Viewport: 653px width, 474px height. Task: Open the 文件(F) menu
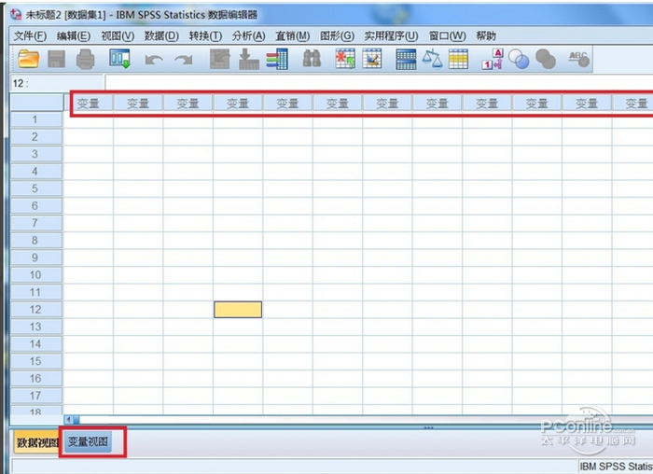click(30, 35)
